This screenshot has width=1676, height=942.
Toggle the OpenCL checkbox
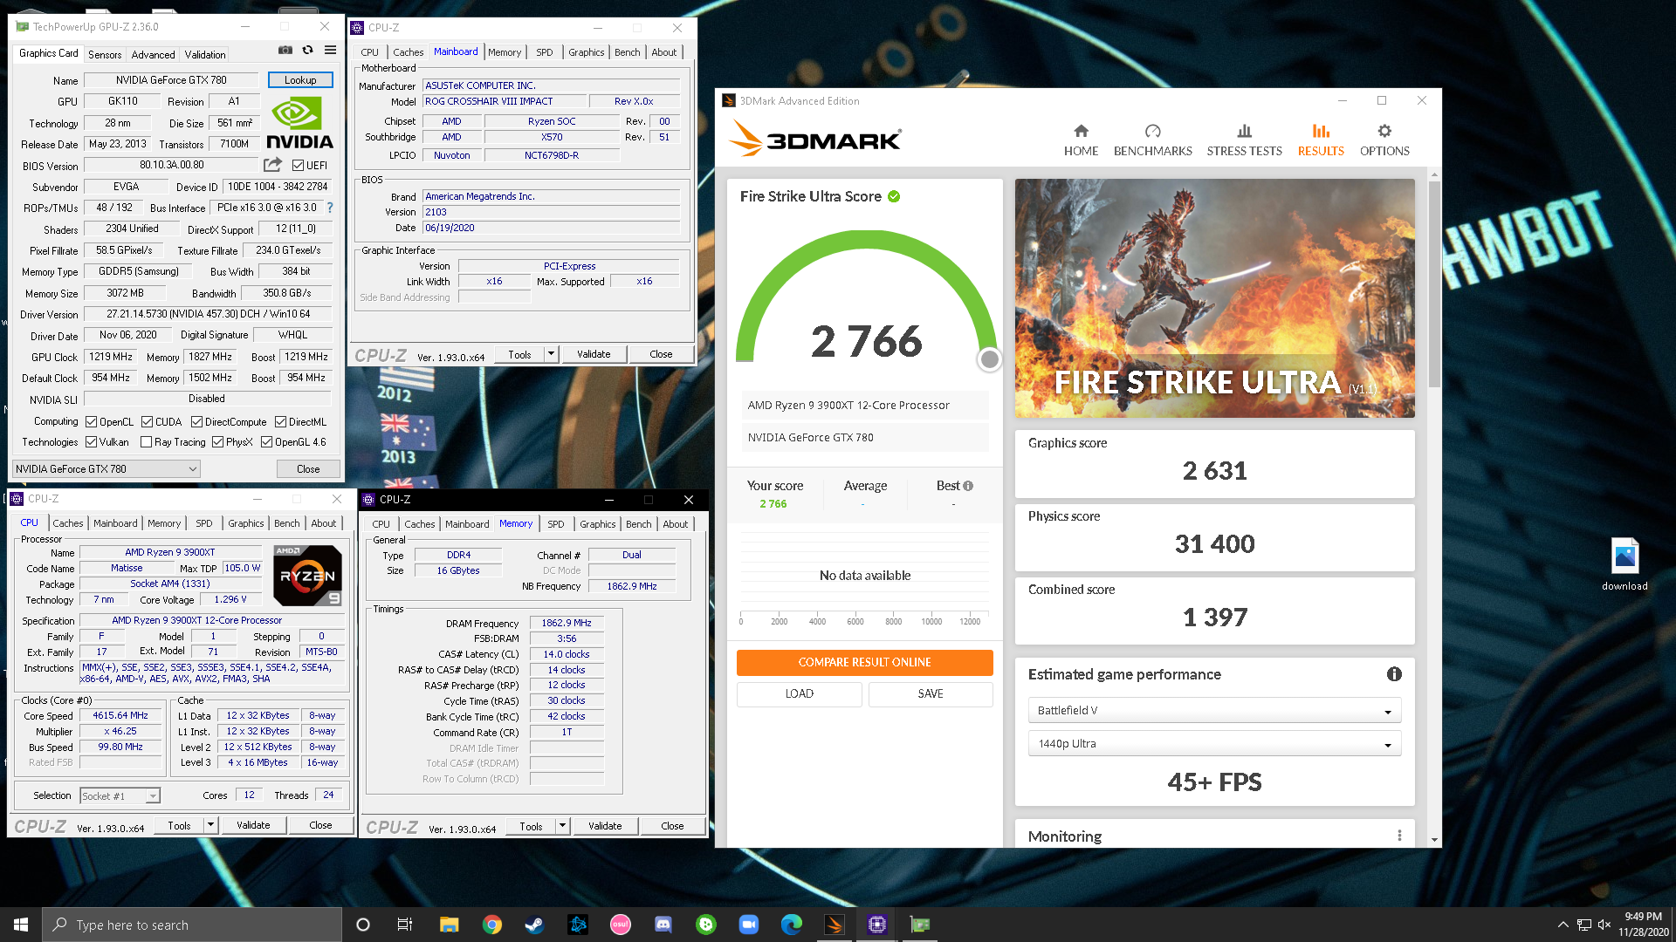click(x=91, y=422)
